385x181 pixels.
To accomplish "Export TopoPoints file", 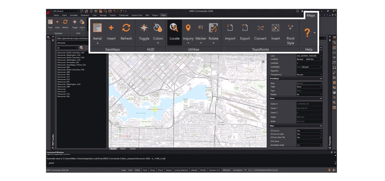I will point(245,32).
